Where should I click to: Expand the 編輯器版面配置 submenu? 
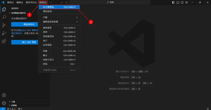[59, 22]
